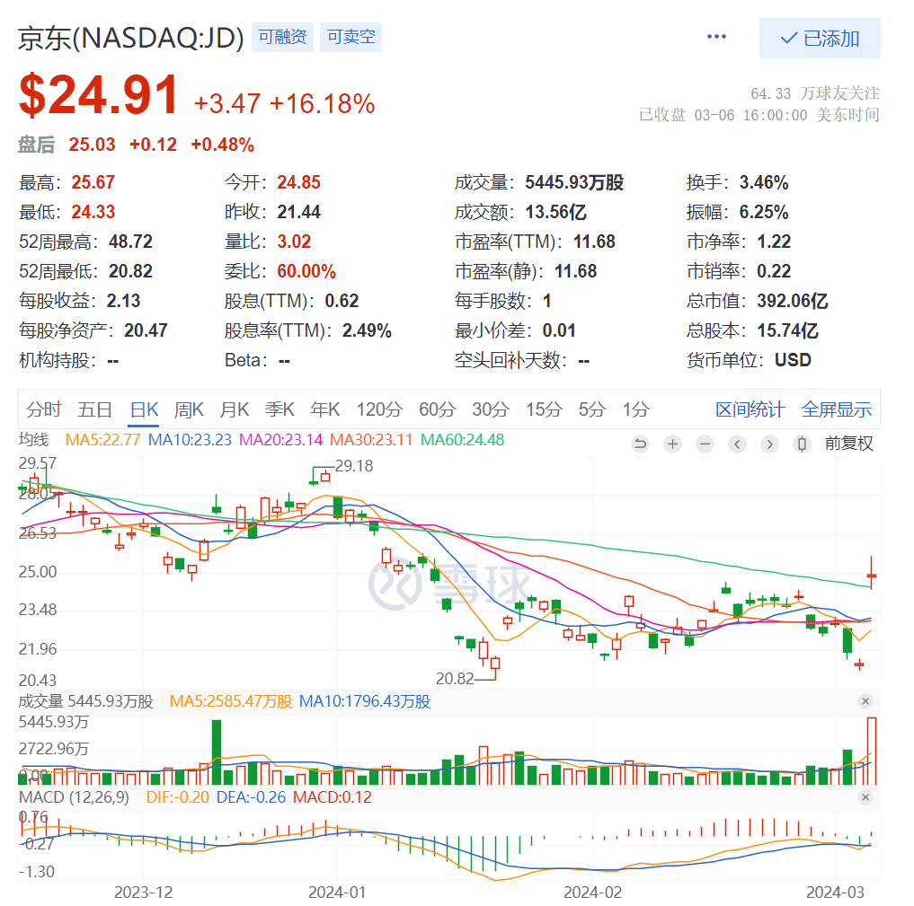This screenshot has width=914, height=906.
Task: Open 全屏显示 fullscreen chart view
Action: coord(837,409)
